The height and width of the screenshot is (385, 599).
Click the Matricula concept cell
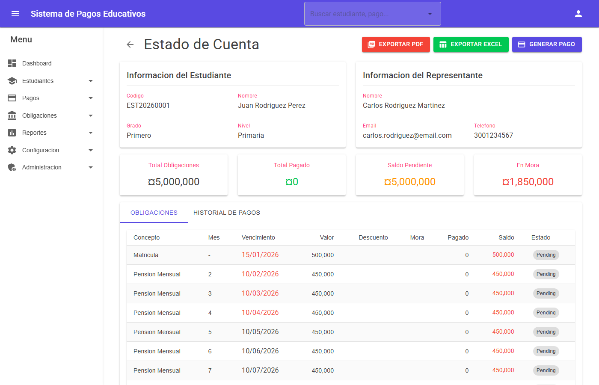tap(146, 255)
